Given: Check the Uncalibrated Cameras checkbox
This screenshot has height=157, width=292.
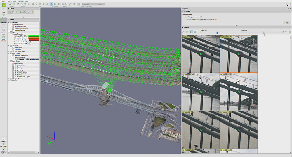Looking at the screenshot, I should [13, 28].
